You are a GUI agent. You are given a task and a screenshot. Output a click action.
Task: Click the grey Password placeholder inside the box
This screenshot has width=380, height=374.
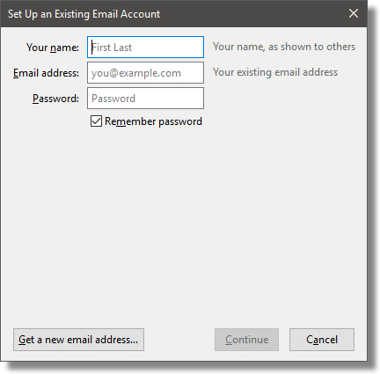(x=113, y=99)
